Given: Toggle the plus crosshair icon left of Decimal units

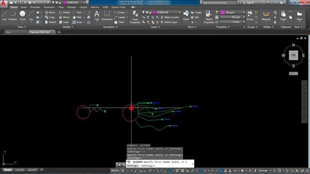Looking at the screenshot, I should [250, 171].
